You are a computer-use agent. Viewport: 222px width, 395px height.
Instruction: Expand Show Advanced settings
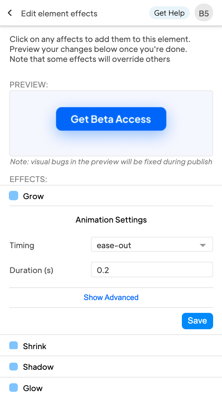pyautogui.click(x=111, y=297)
